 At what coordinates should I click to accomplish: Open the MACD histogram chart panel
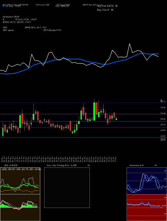tap(20, 208)
